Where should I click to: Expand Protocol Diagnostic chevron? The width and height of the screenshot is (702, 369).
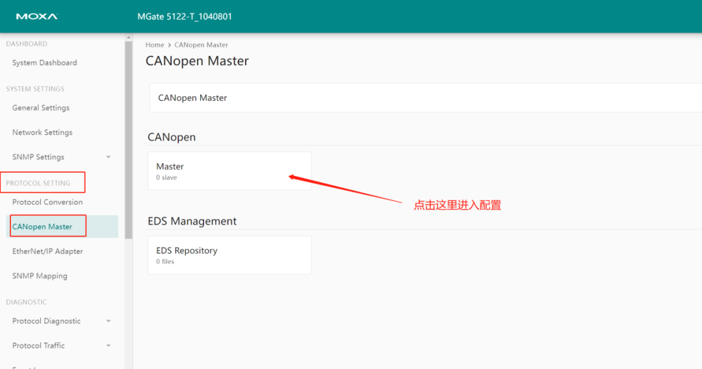[x=109, y=321]
